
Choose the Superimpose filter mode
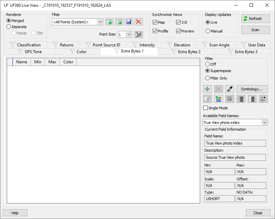(x=218, y=71)
